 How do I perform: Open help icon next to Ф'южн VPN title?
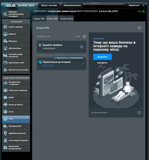point(139,28)
